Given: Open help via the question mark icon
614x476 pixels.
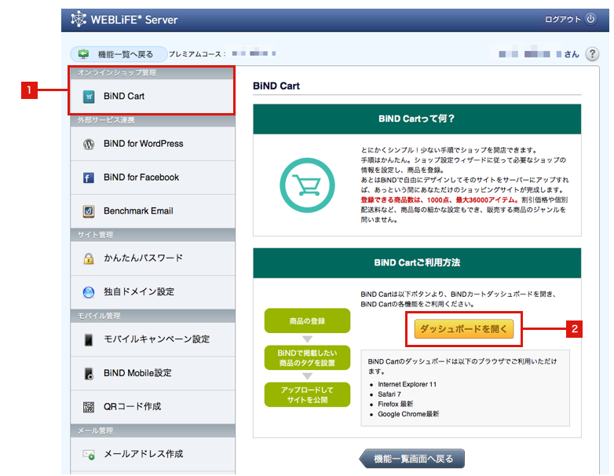Looking at the screenshot, I should (592, 53).
